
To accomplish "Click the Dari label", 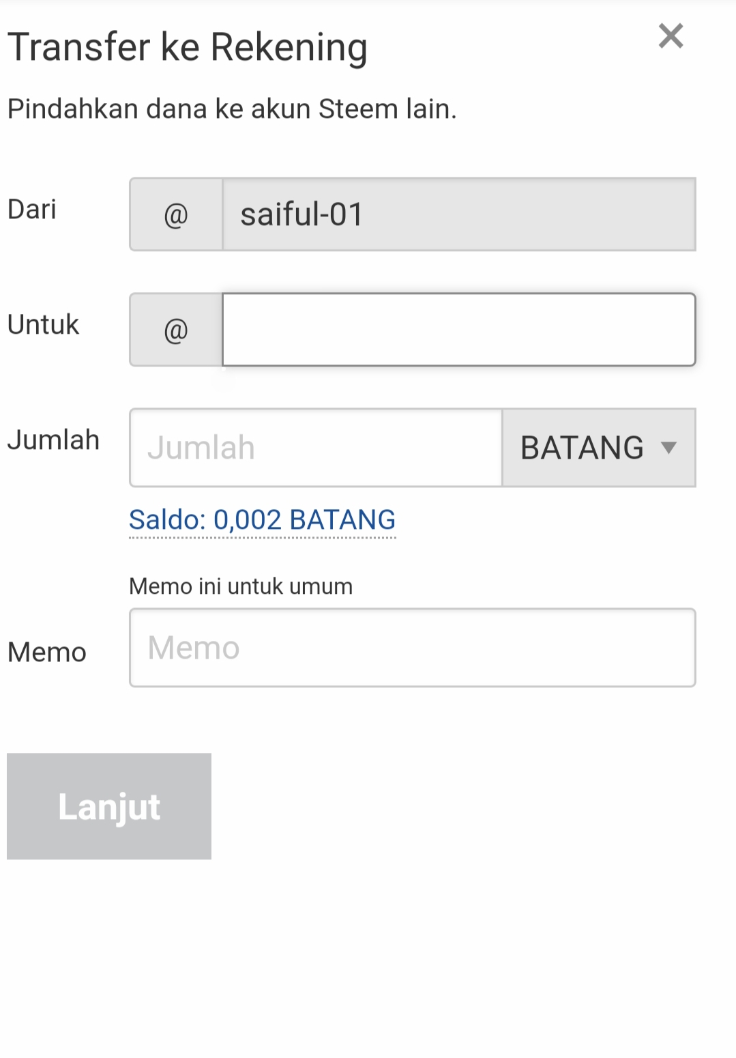I will pos(32,210).
